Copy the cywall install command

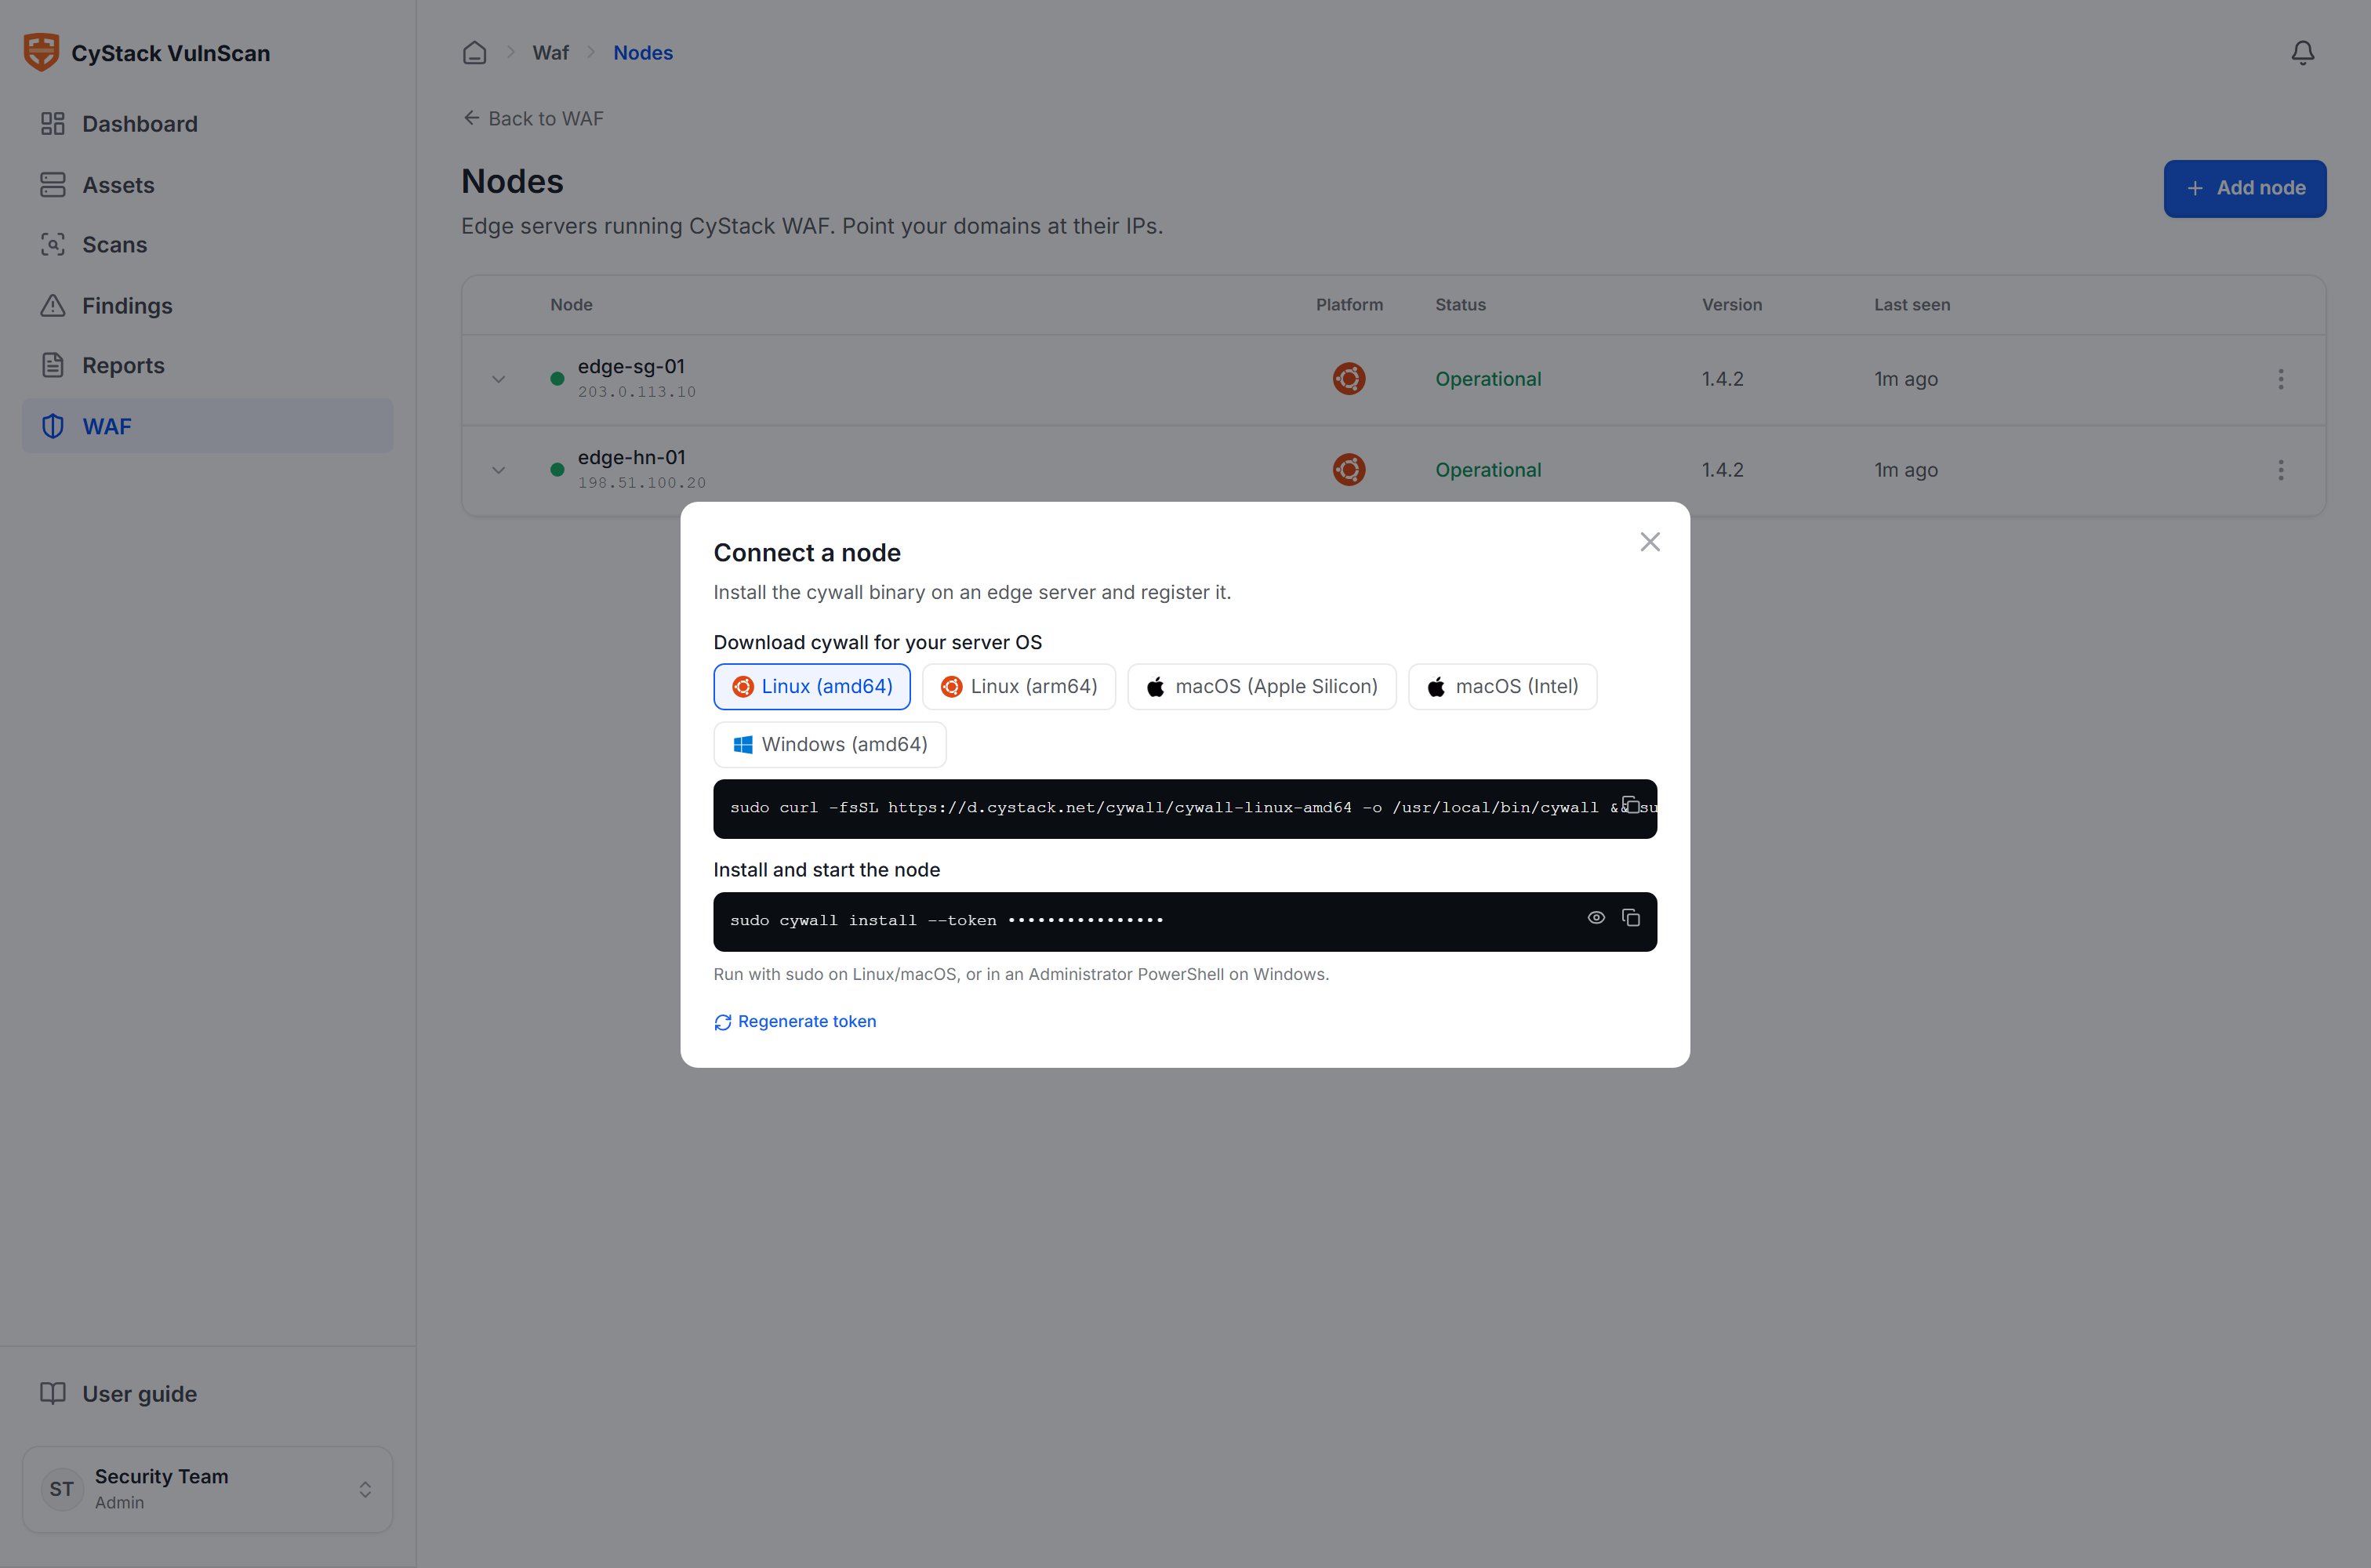1631,918
